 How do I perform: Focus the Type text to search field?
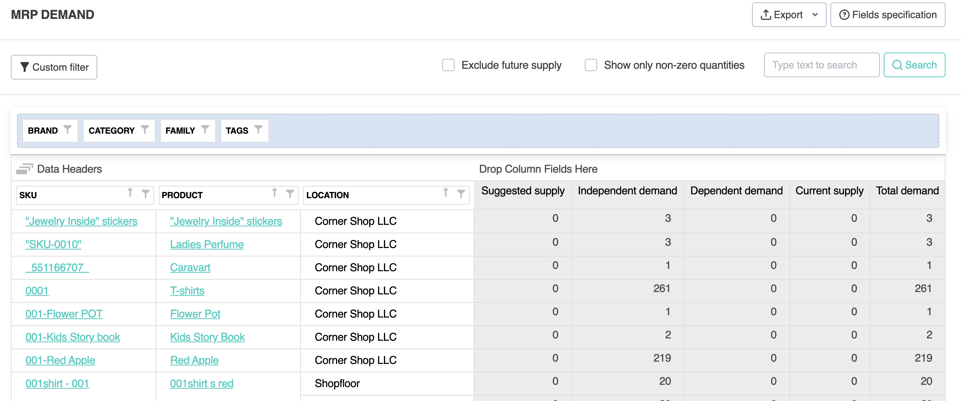pyautogui.click(x=821, y=65)
